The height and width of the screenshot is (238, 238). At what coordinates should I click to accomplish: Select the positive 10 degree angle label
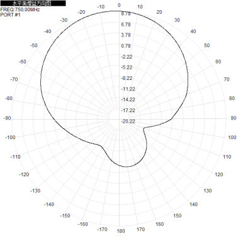(140, 7)
